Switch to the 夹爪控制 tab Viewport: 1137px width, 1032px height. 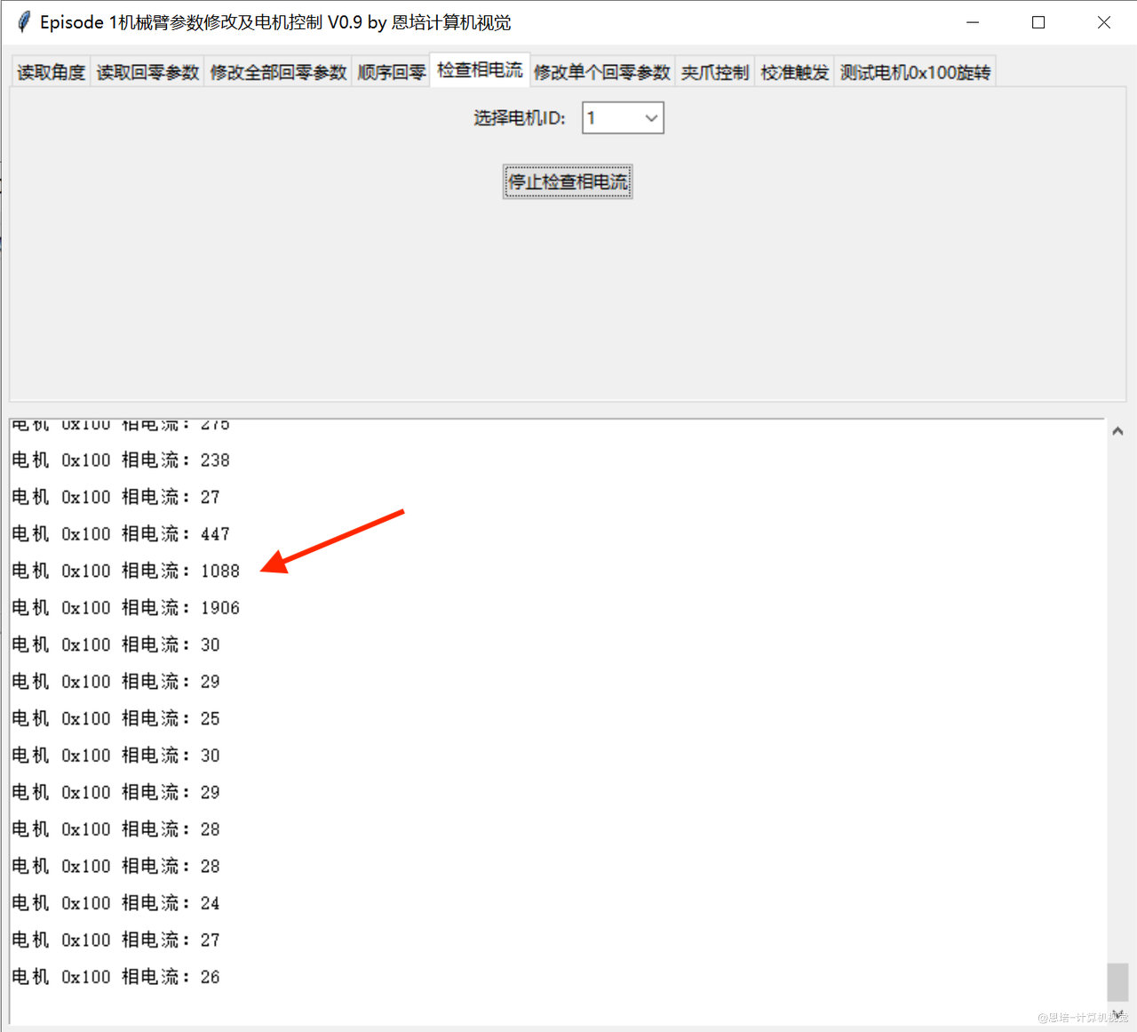pyautogui.click(x=715, y=72)
